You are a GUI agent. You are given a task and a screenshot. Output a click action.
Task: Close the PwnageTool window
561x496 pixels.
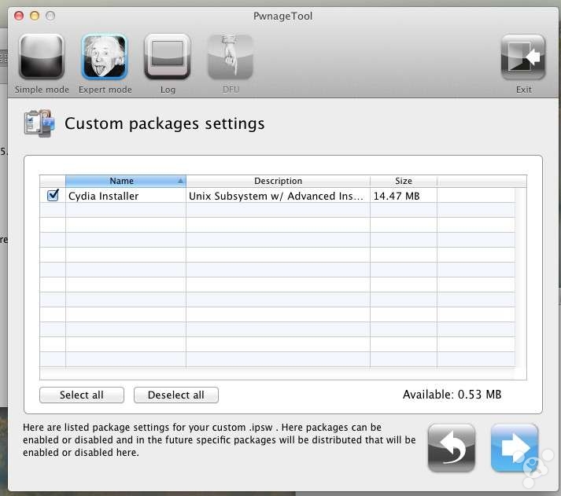click(x=19, y=16)
